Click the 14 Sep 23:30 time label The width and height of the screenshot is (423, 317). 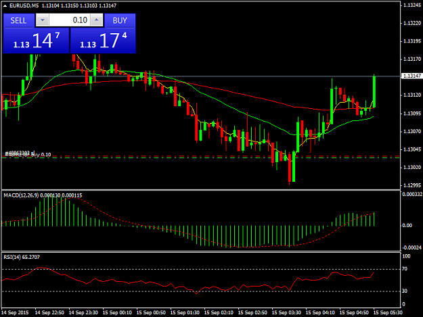click(83, 313)
